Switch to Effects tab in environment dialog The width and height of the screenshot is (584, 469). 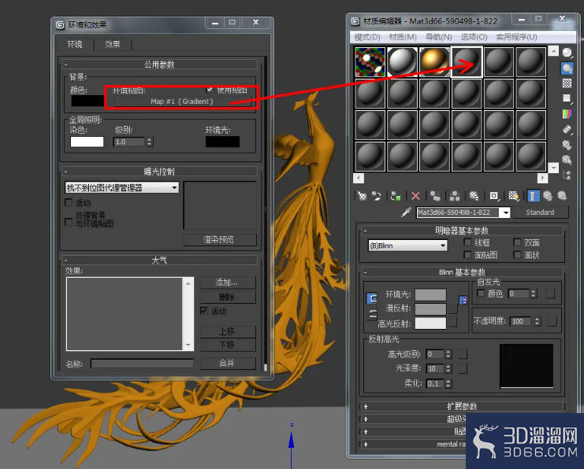click(113, 44)
